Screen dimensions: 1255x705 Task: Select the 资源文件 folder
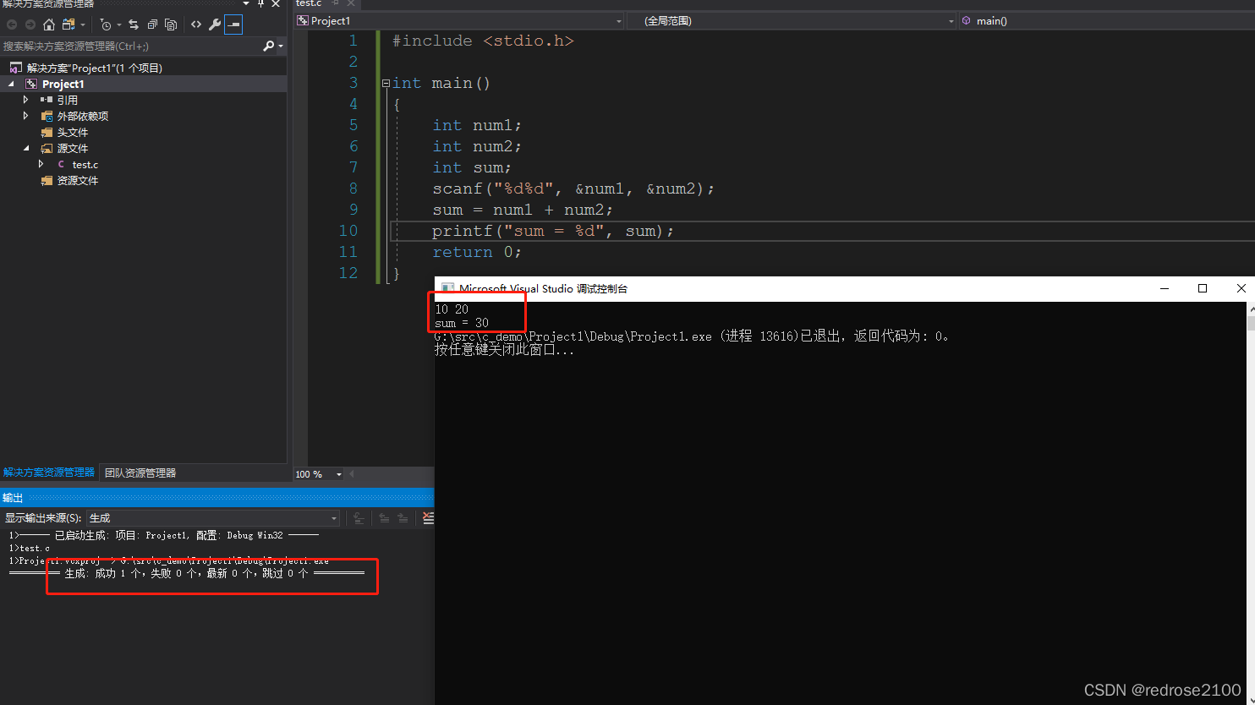(77, 180)
